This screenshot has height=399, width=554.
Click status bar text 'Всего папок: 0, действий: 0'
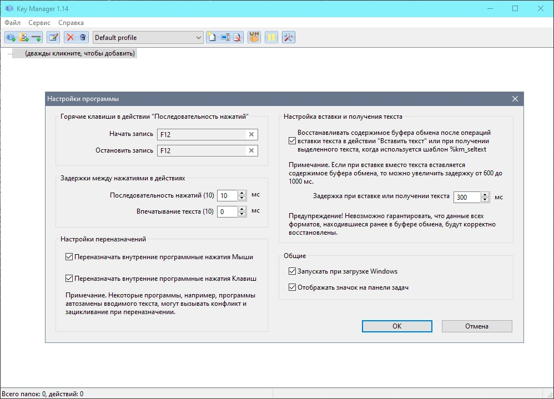(42, 394)
